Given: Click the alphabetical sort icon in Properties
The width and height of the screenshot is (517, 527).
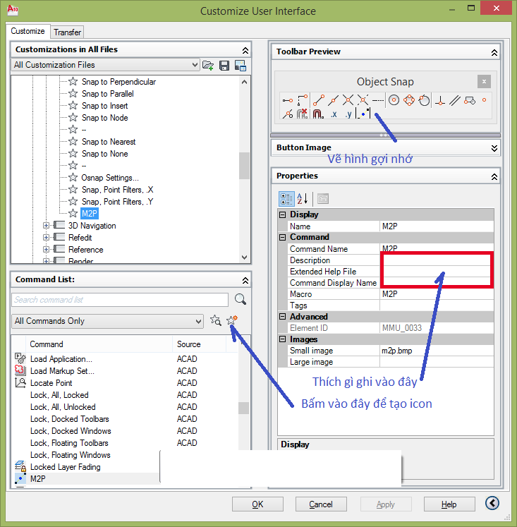Looking at the screenshot, I should pyautogui.click(x=303, y=198).
